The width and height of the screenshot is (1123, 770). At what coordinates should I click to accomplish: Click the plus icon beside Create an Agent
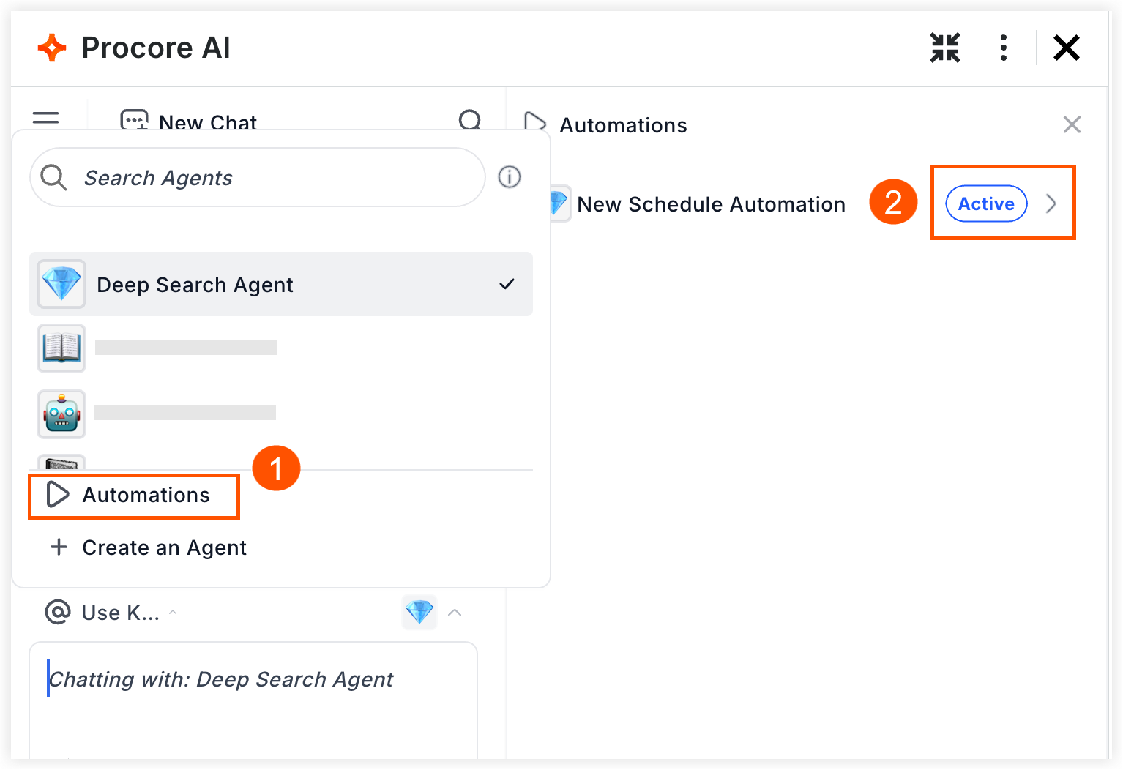(59, 547)
